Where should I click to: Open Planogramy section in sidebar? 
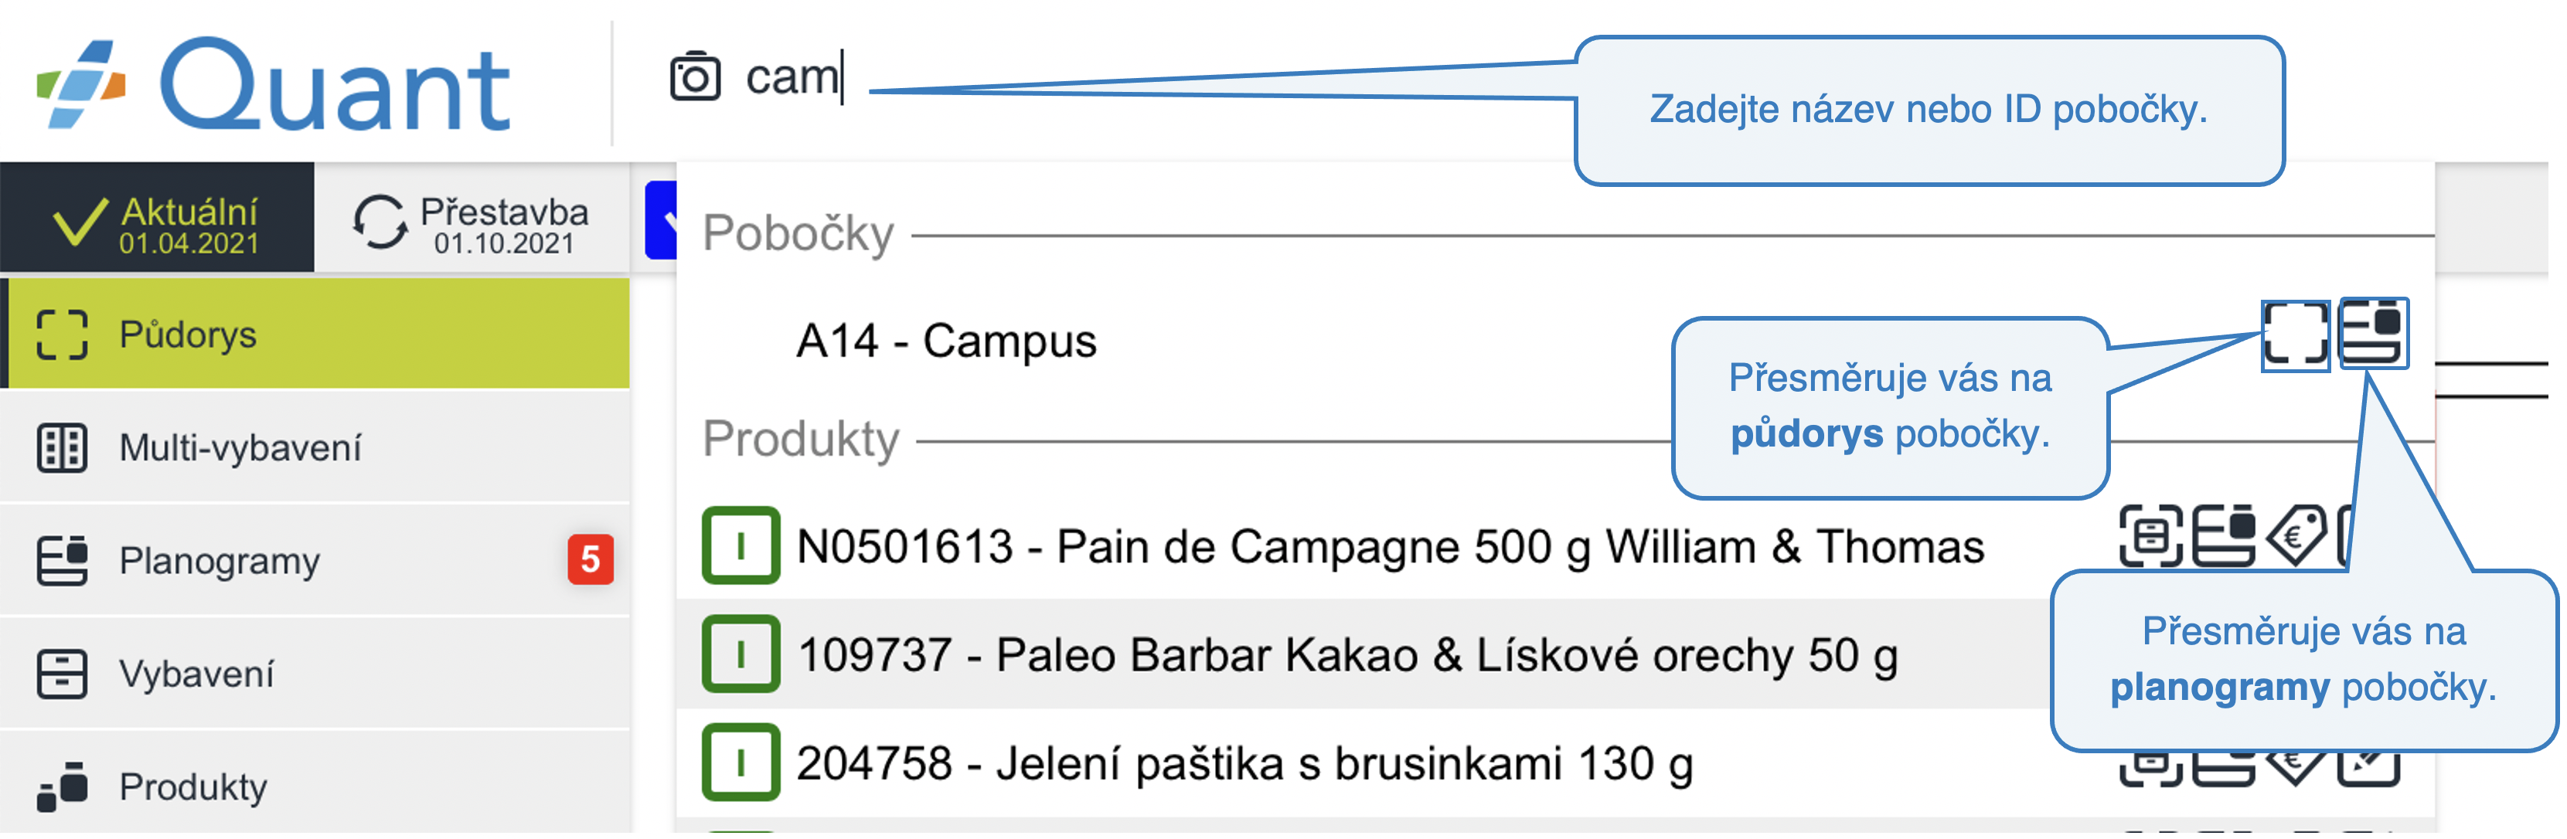coord(315,560)
